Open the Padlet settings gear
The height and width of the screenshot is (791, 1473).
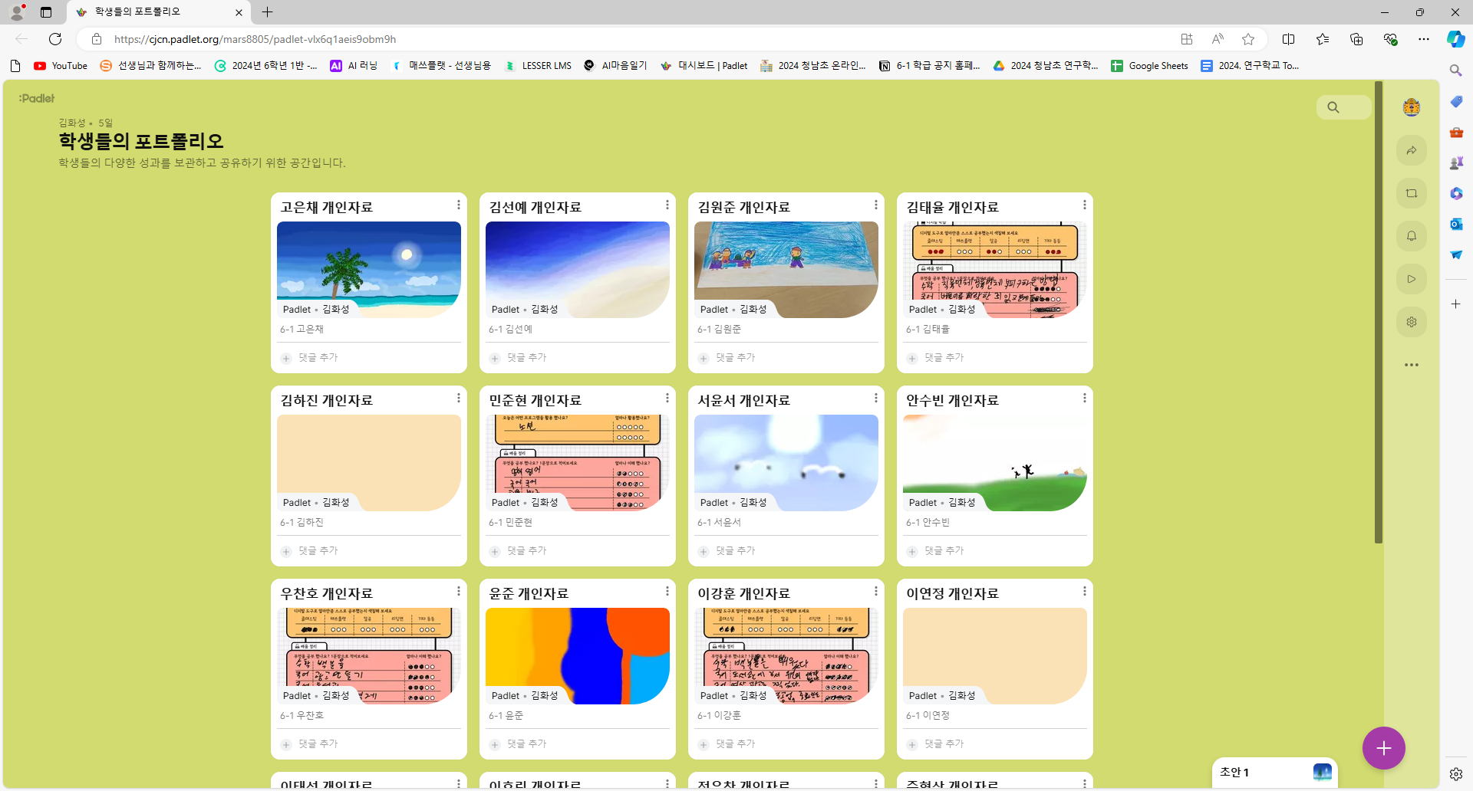point(1412,322)
